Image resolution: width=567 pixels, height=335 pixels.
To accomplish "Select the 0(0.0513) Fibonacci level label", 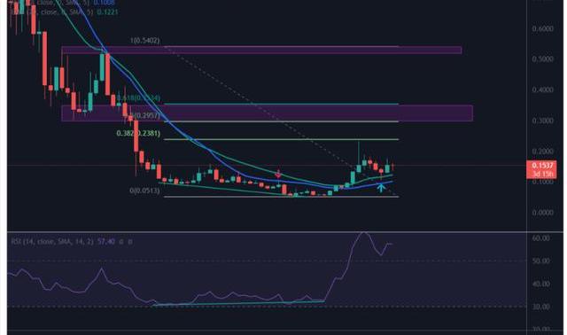I will [144, 191].
